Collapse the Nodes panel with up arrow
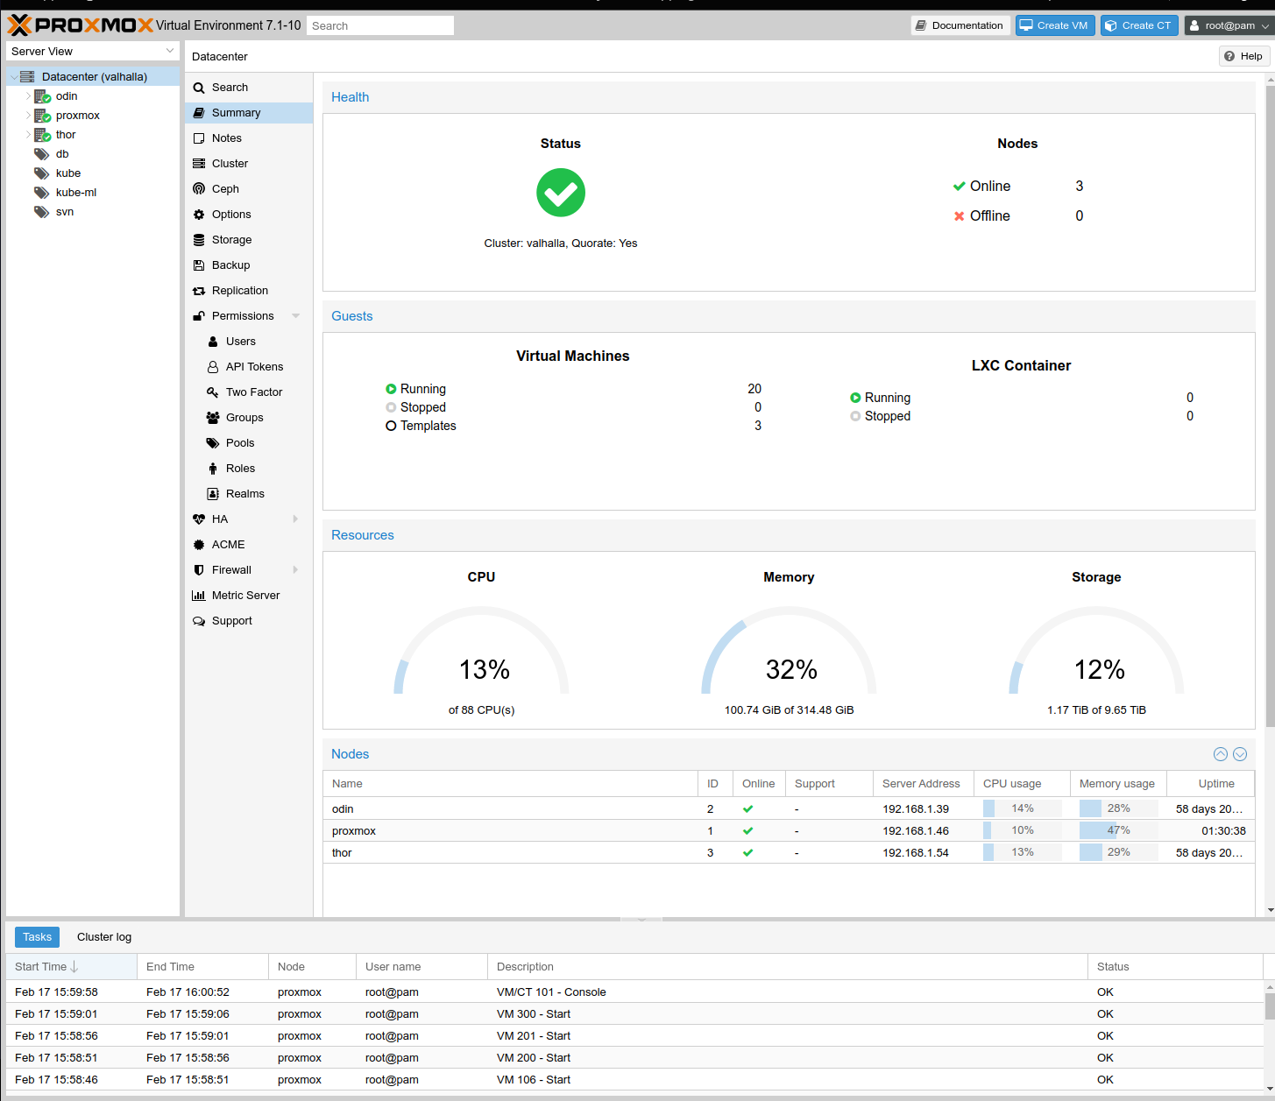This screenshot has height=1101, width=1275. [x=1221, y=754]
